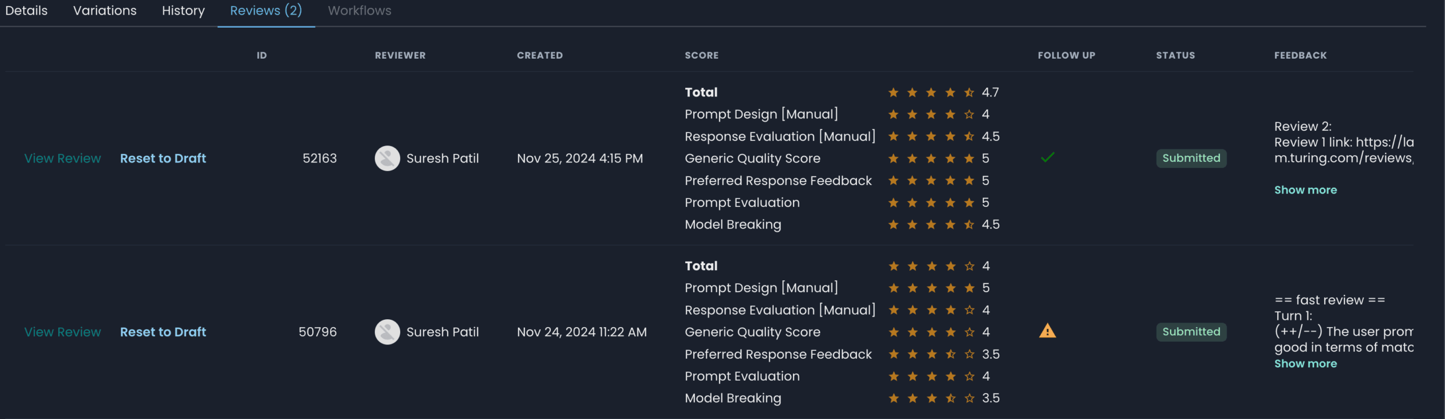Viewport: 1445px width, 419px height.
Task: Go to the History tab
Action: 183,11
